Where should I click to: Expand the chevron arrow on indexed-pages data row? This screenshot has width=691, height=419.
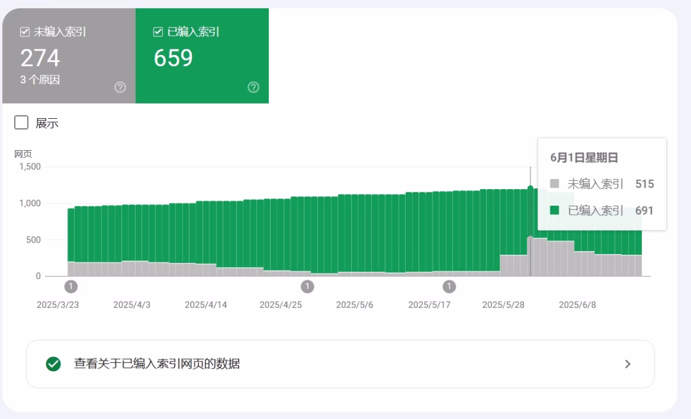628,364
